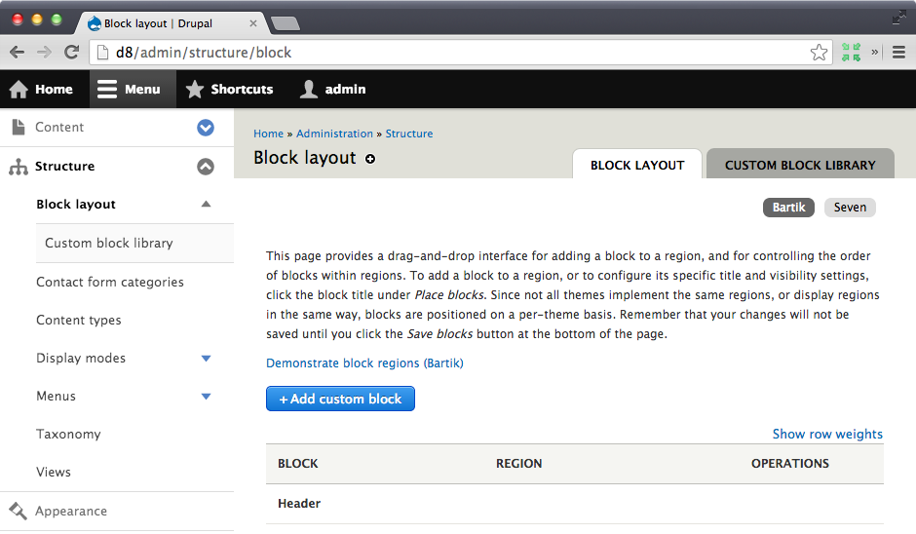Open a new browser tab
Screen dimensions: 916x534
coord(286,23)
